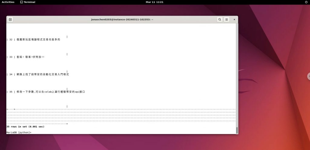Open the Terminal app menu label

29,2
